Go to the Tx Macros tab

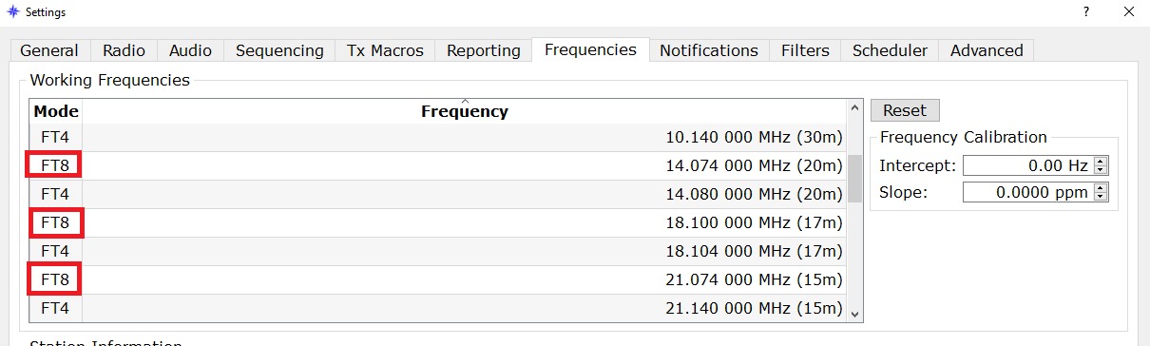pos(385,50)
